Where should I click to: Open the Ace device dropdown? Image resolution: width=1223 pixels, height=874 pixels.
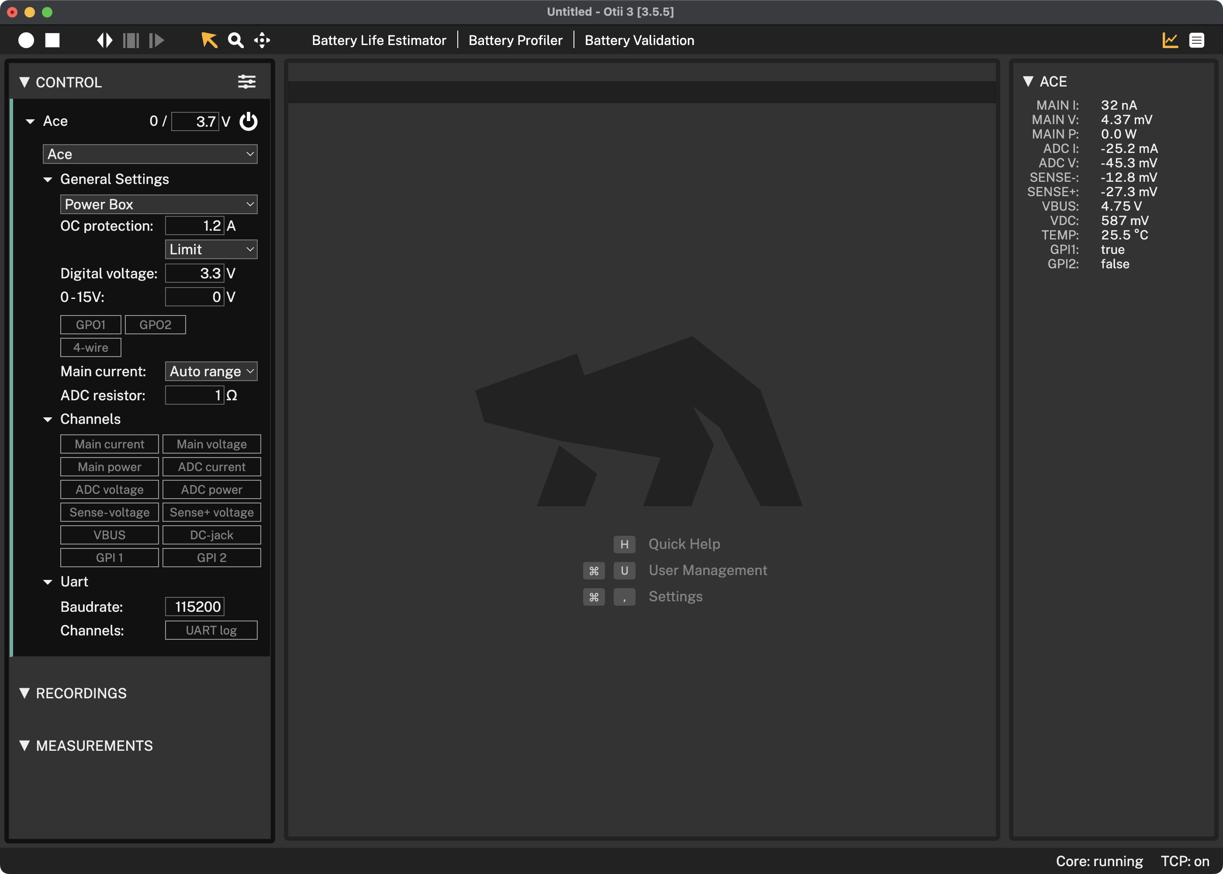[150, 154]
